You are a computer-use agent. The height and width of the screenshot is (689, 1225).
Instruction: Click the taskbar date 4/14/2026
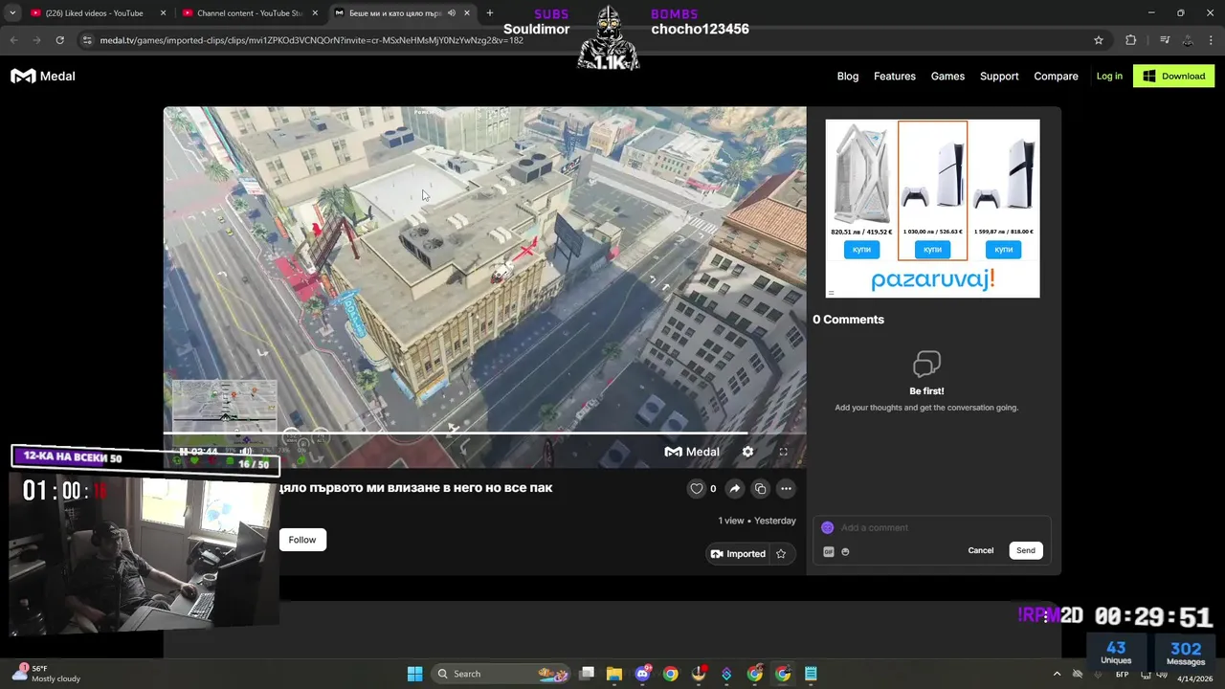pyautogui.click(x=1194, y=678)
